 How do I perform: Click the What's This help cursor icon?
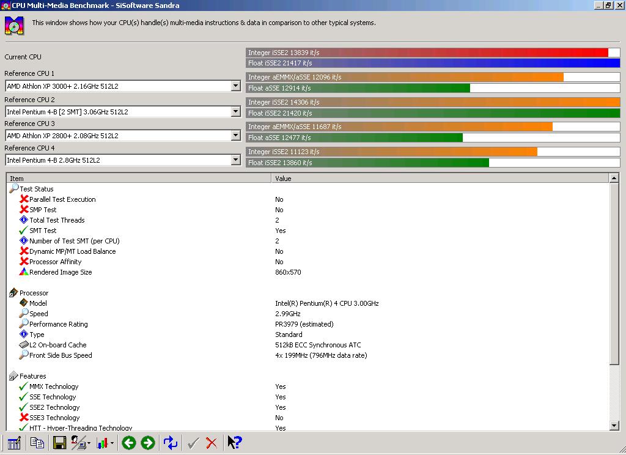[x=234, y=443]
